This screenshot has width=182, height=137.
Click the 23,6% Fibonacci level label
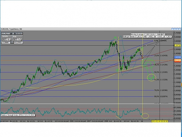(x=161, y=56)
